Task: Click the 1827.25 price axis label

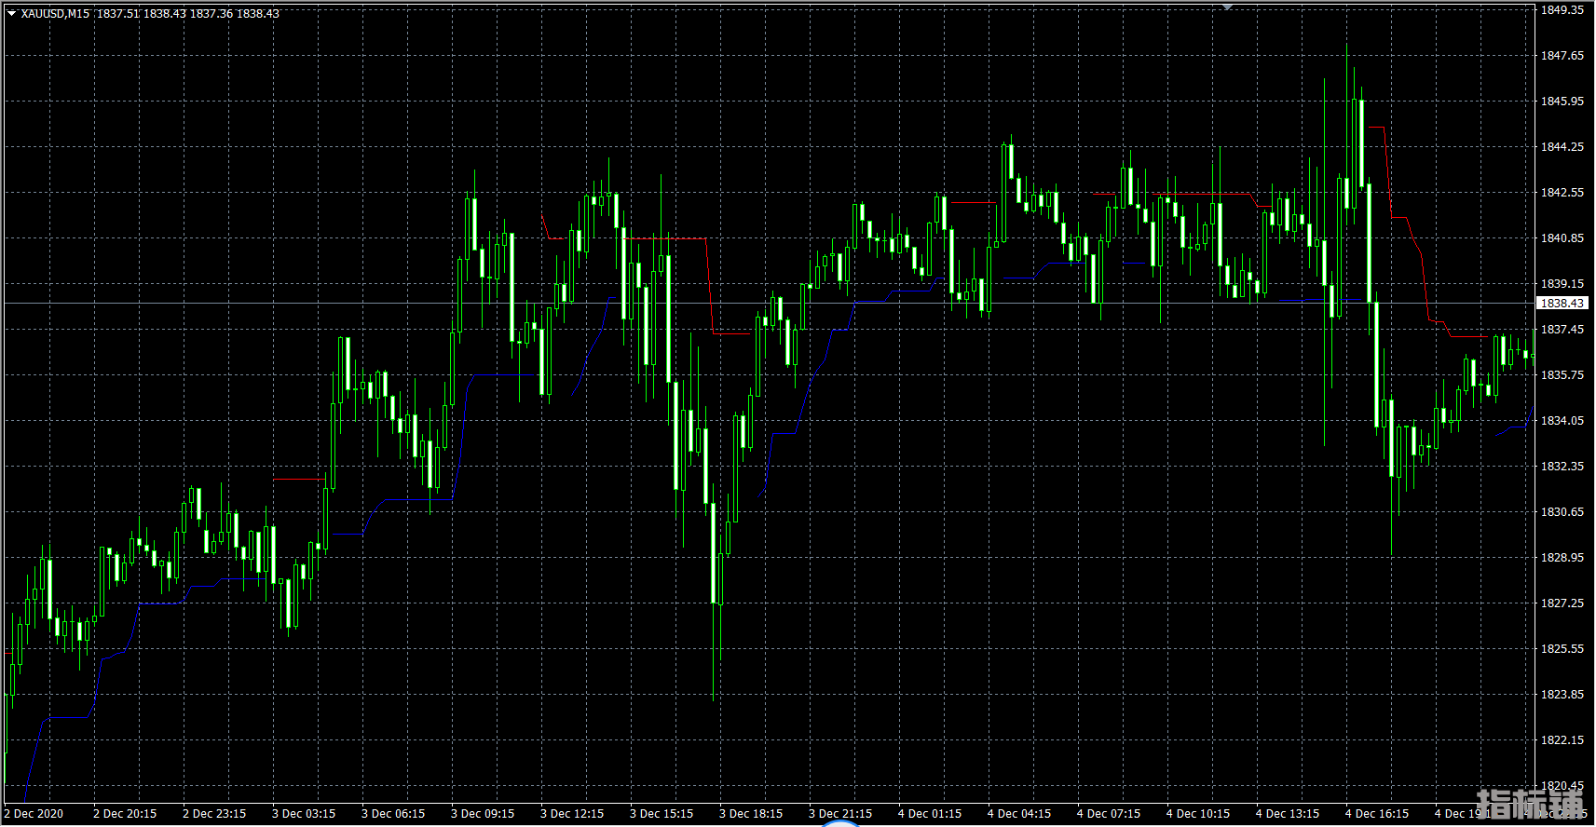Action: point(1562,603)
